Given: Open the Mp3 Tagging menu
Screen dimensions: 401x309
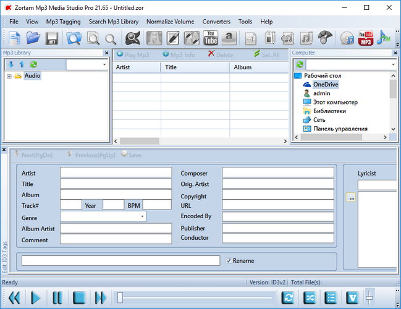Looking at the screenshot, I should point(63,22).
